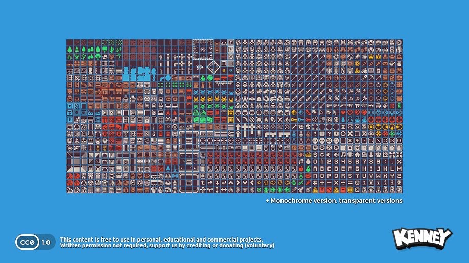Viewport: 469px width, 263px height.
Task: Click the equals sign tile
Action: pos(350,183)
